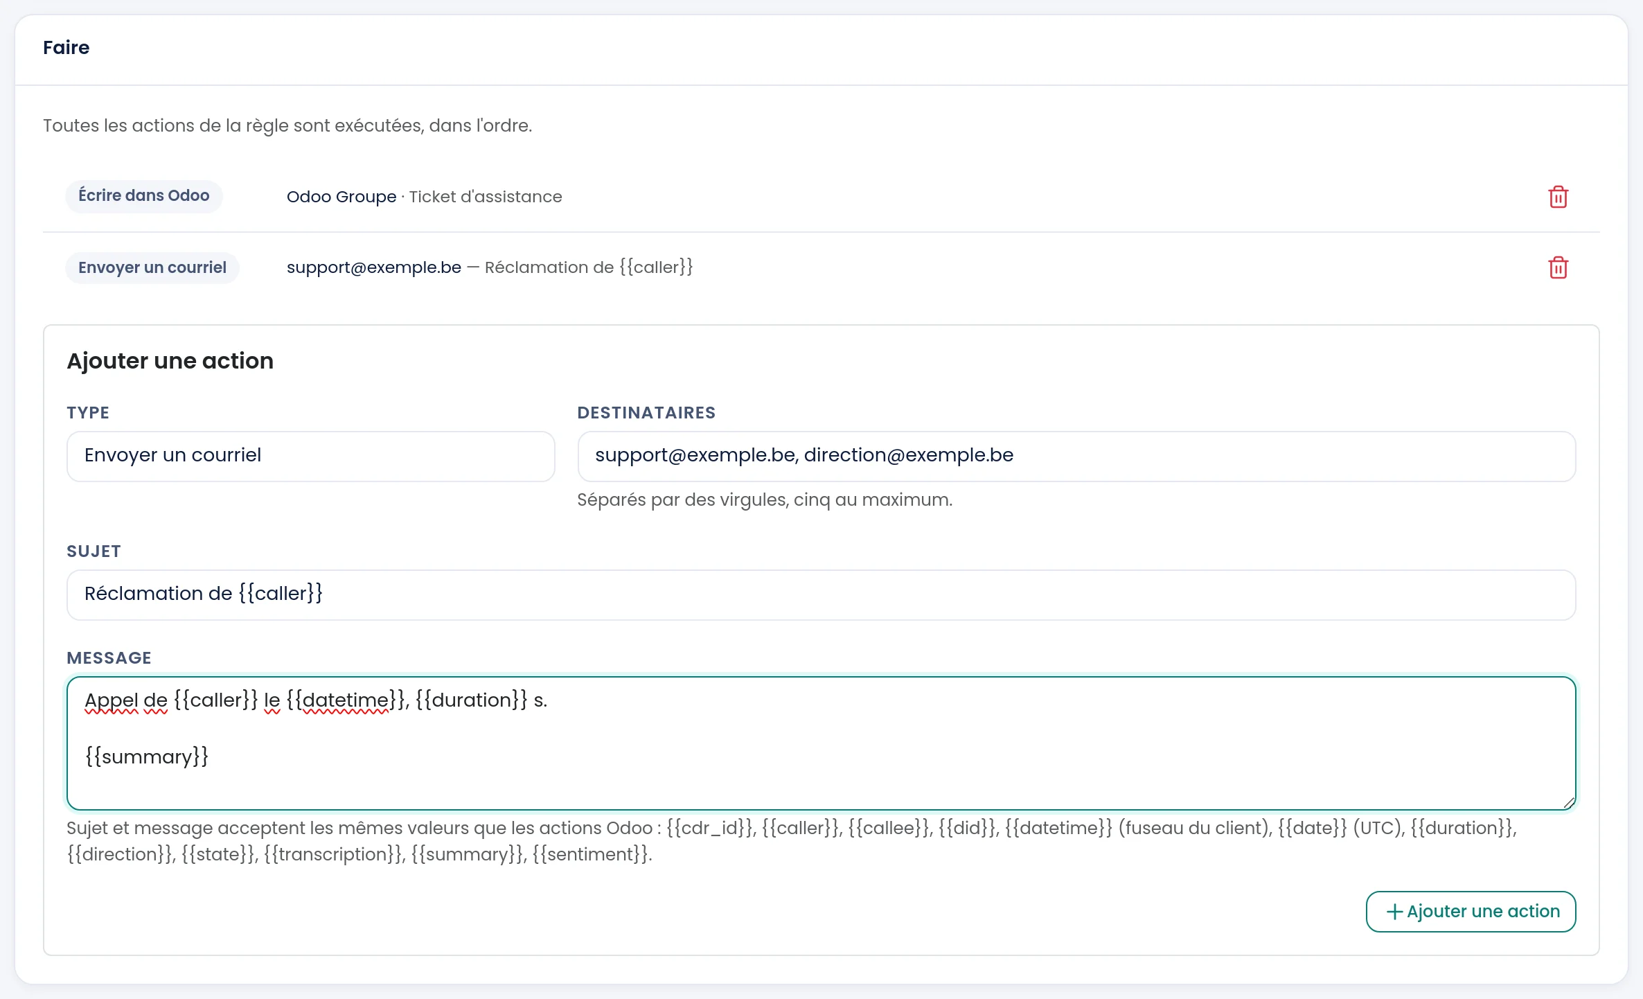This screenshot has height=999, width=1643.
Task: Delete the Envoyer un courriel action
Action: coord(1558,267)
